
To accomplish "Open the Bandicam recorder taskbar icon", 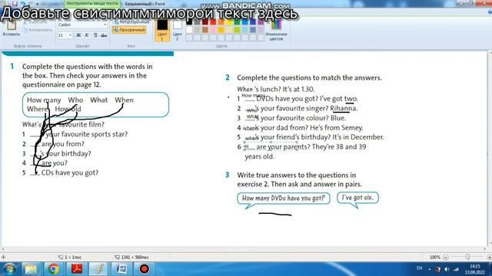I will [x=144, y=269].
